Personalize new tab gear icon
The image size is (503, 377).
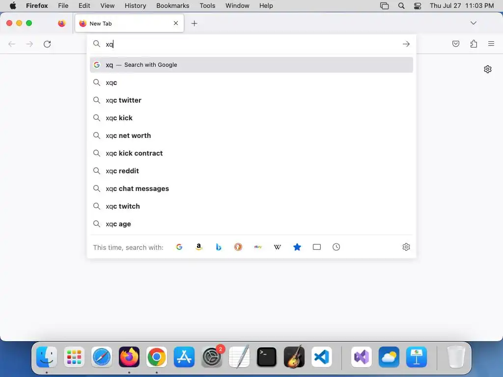[x=488, y=69]
